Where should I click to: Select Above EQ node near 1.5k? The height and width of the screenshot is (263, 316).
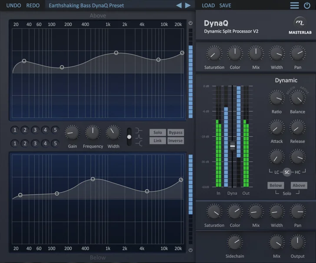[116, 53]
